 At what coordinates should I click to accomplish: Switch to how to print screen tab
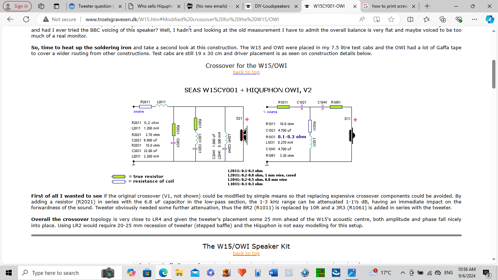[x=389, y=6]
